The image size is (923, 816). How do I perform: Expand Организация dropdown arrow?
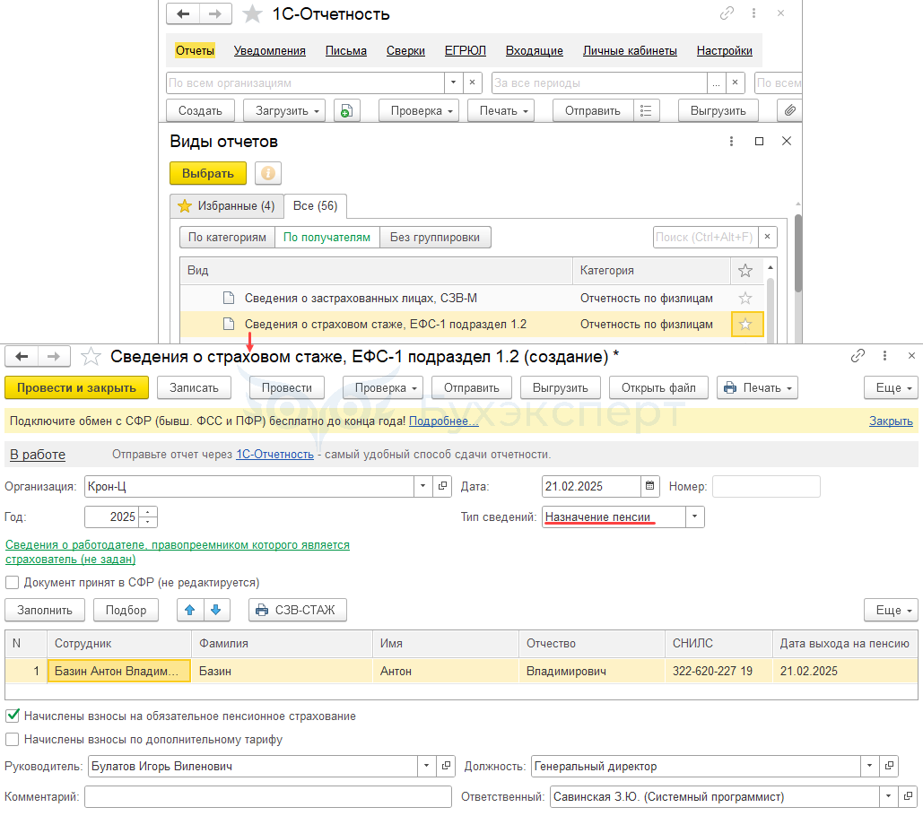pos(422,486)
